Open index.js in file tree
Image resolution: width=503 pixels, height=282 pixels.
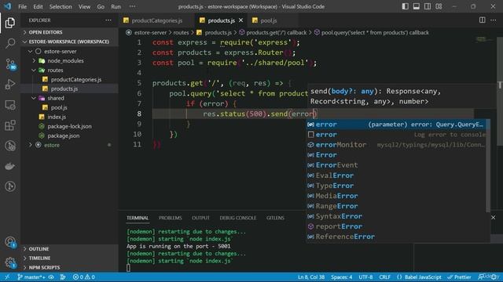[x=57, y=117]
